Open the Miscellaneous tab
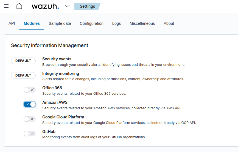 coord(142,23)
